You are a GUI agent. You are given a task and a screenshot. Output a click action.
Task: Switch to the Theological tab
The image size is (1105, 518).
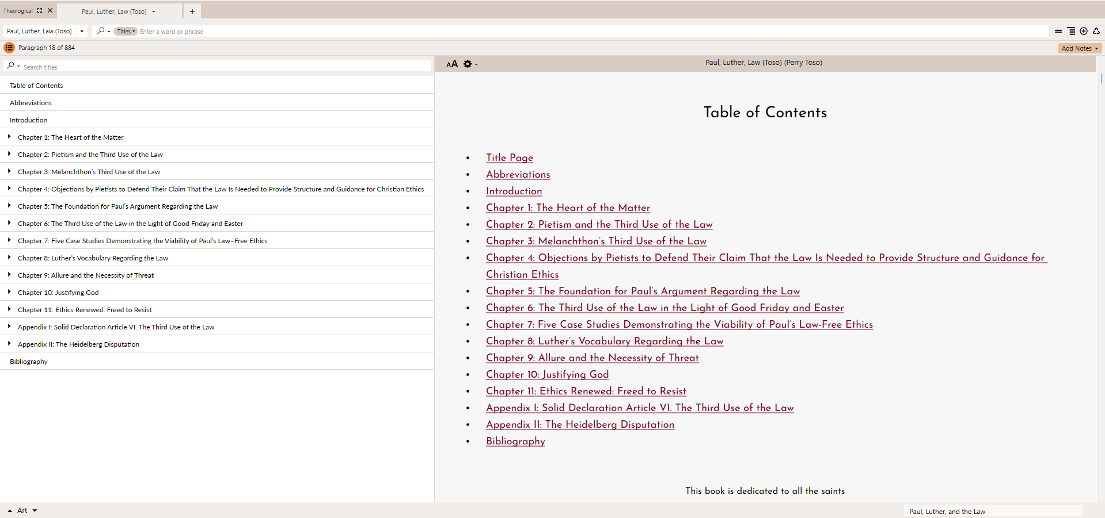tap(18, 10)
